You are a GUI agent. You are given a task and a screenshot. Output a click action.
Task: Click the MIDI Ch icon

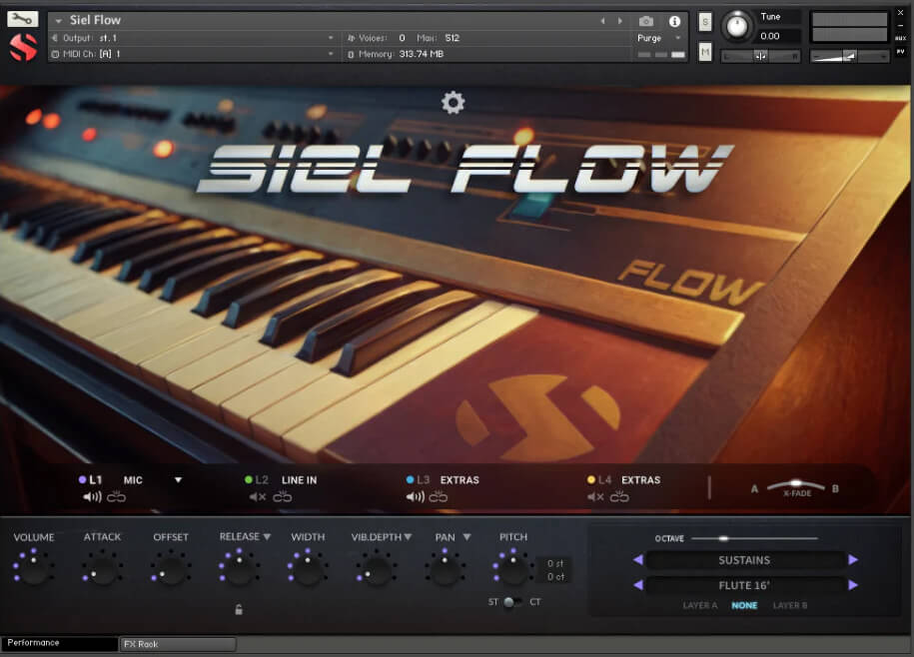(x=55, y=54)
